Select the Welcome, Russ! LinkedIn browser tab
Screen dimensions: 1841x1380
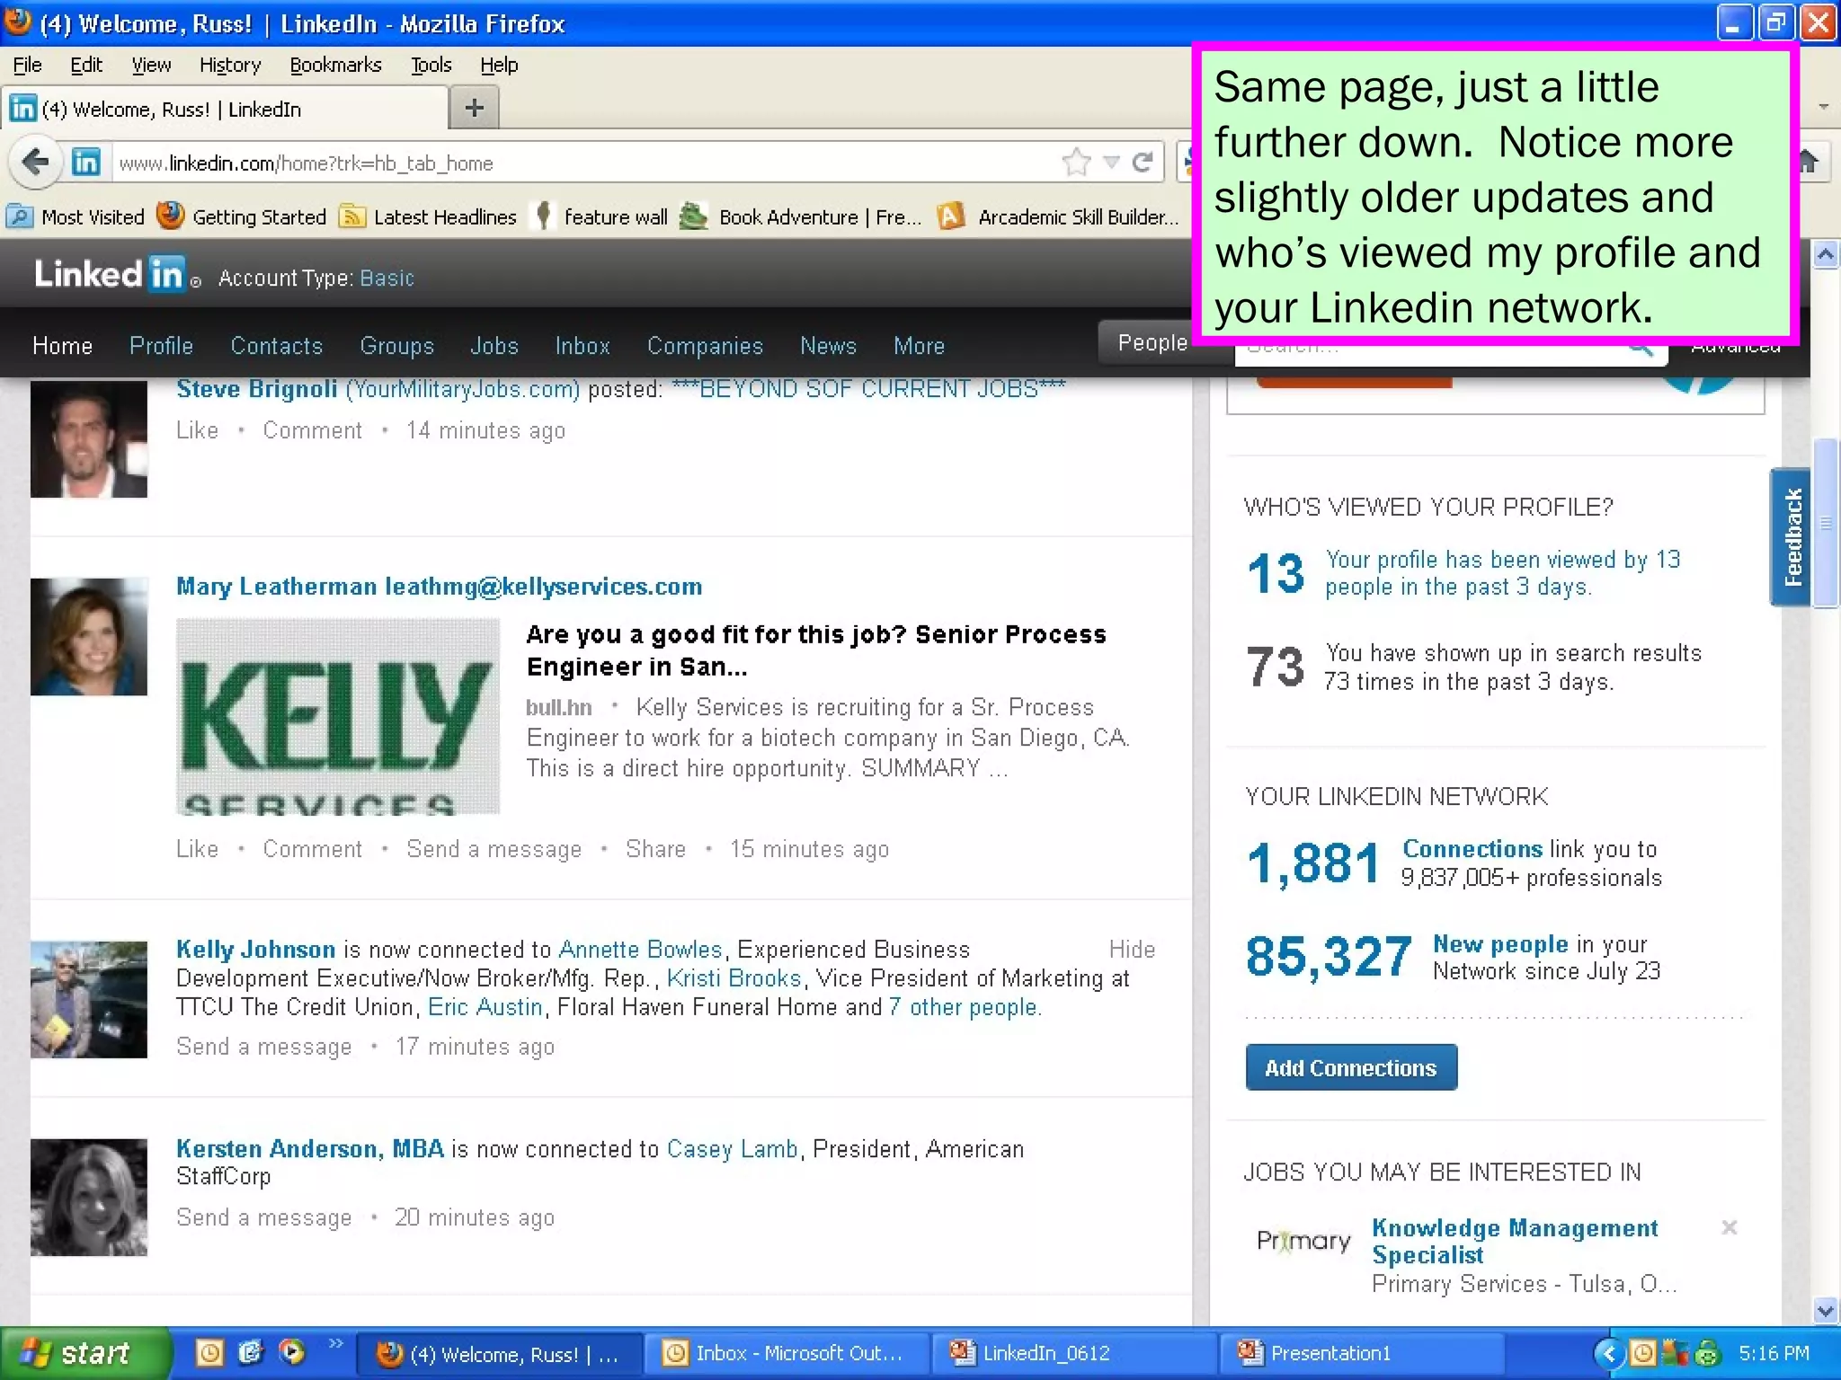click(225, 109)
